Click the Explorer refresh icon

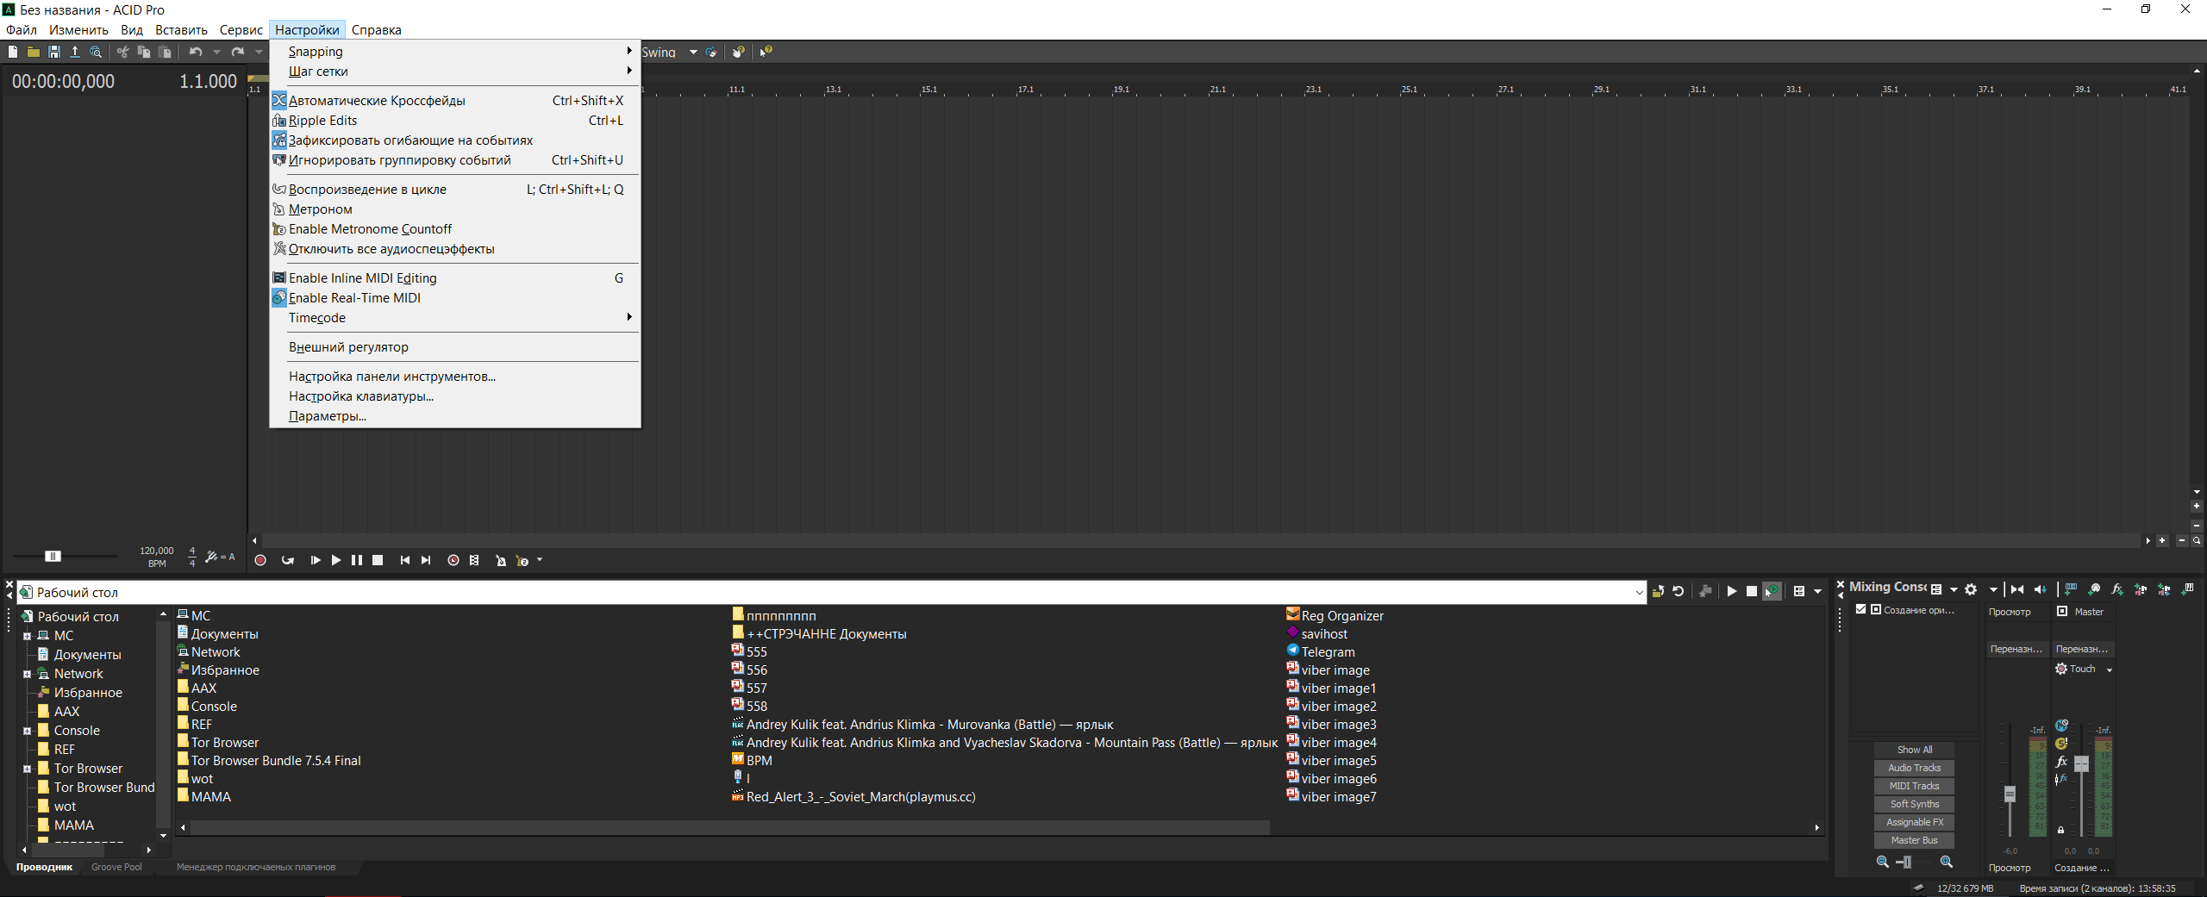pos(1678,591)
